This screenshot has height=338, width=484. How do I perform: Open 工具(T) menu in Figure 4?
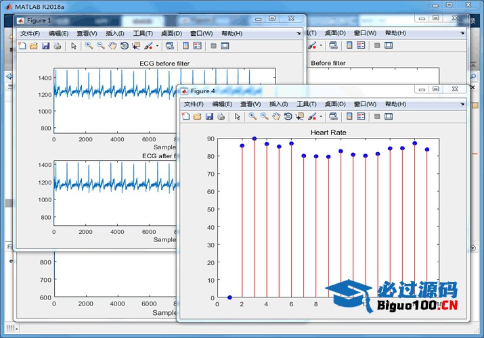coord(307,104)
